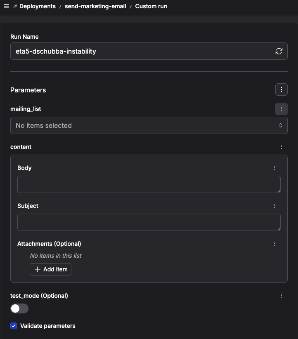Click into the Body text area

(x=149, y=184)
